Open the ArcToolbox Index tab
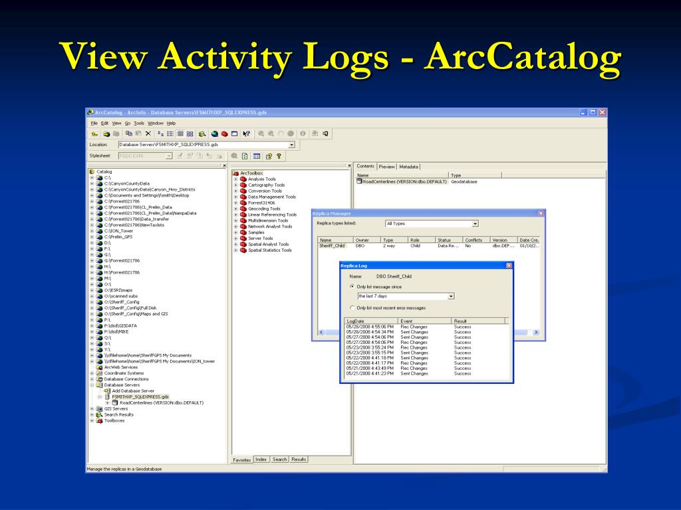This screenshot has height=510, width=681. coord(261,460)
